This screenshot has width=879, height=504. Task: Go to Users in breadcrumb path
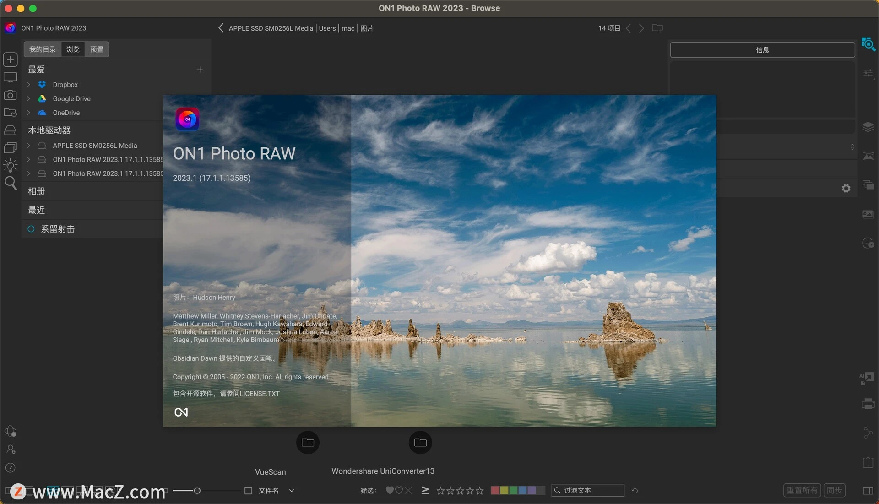327,28
